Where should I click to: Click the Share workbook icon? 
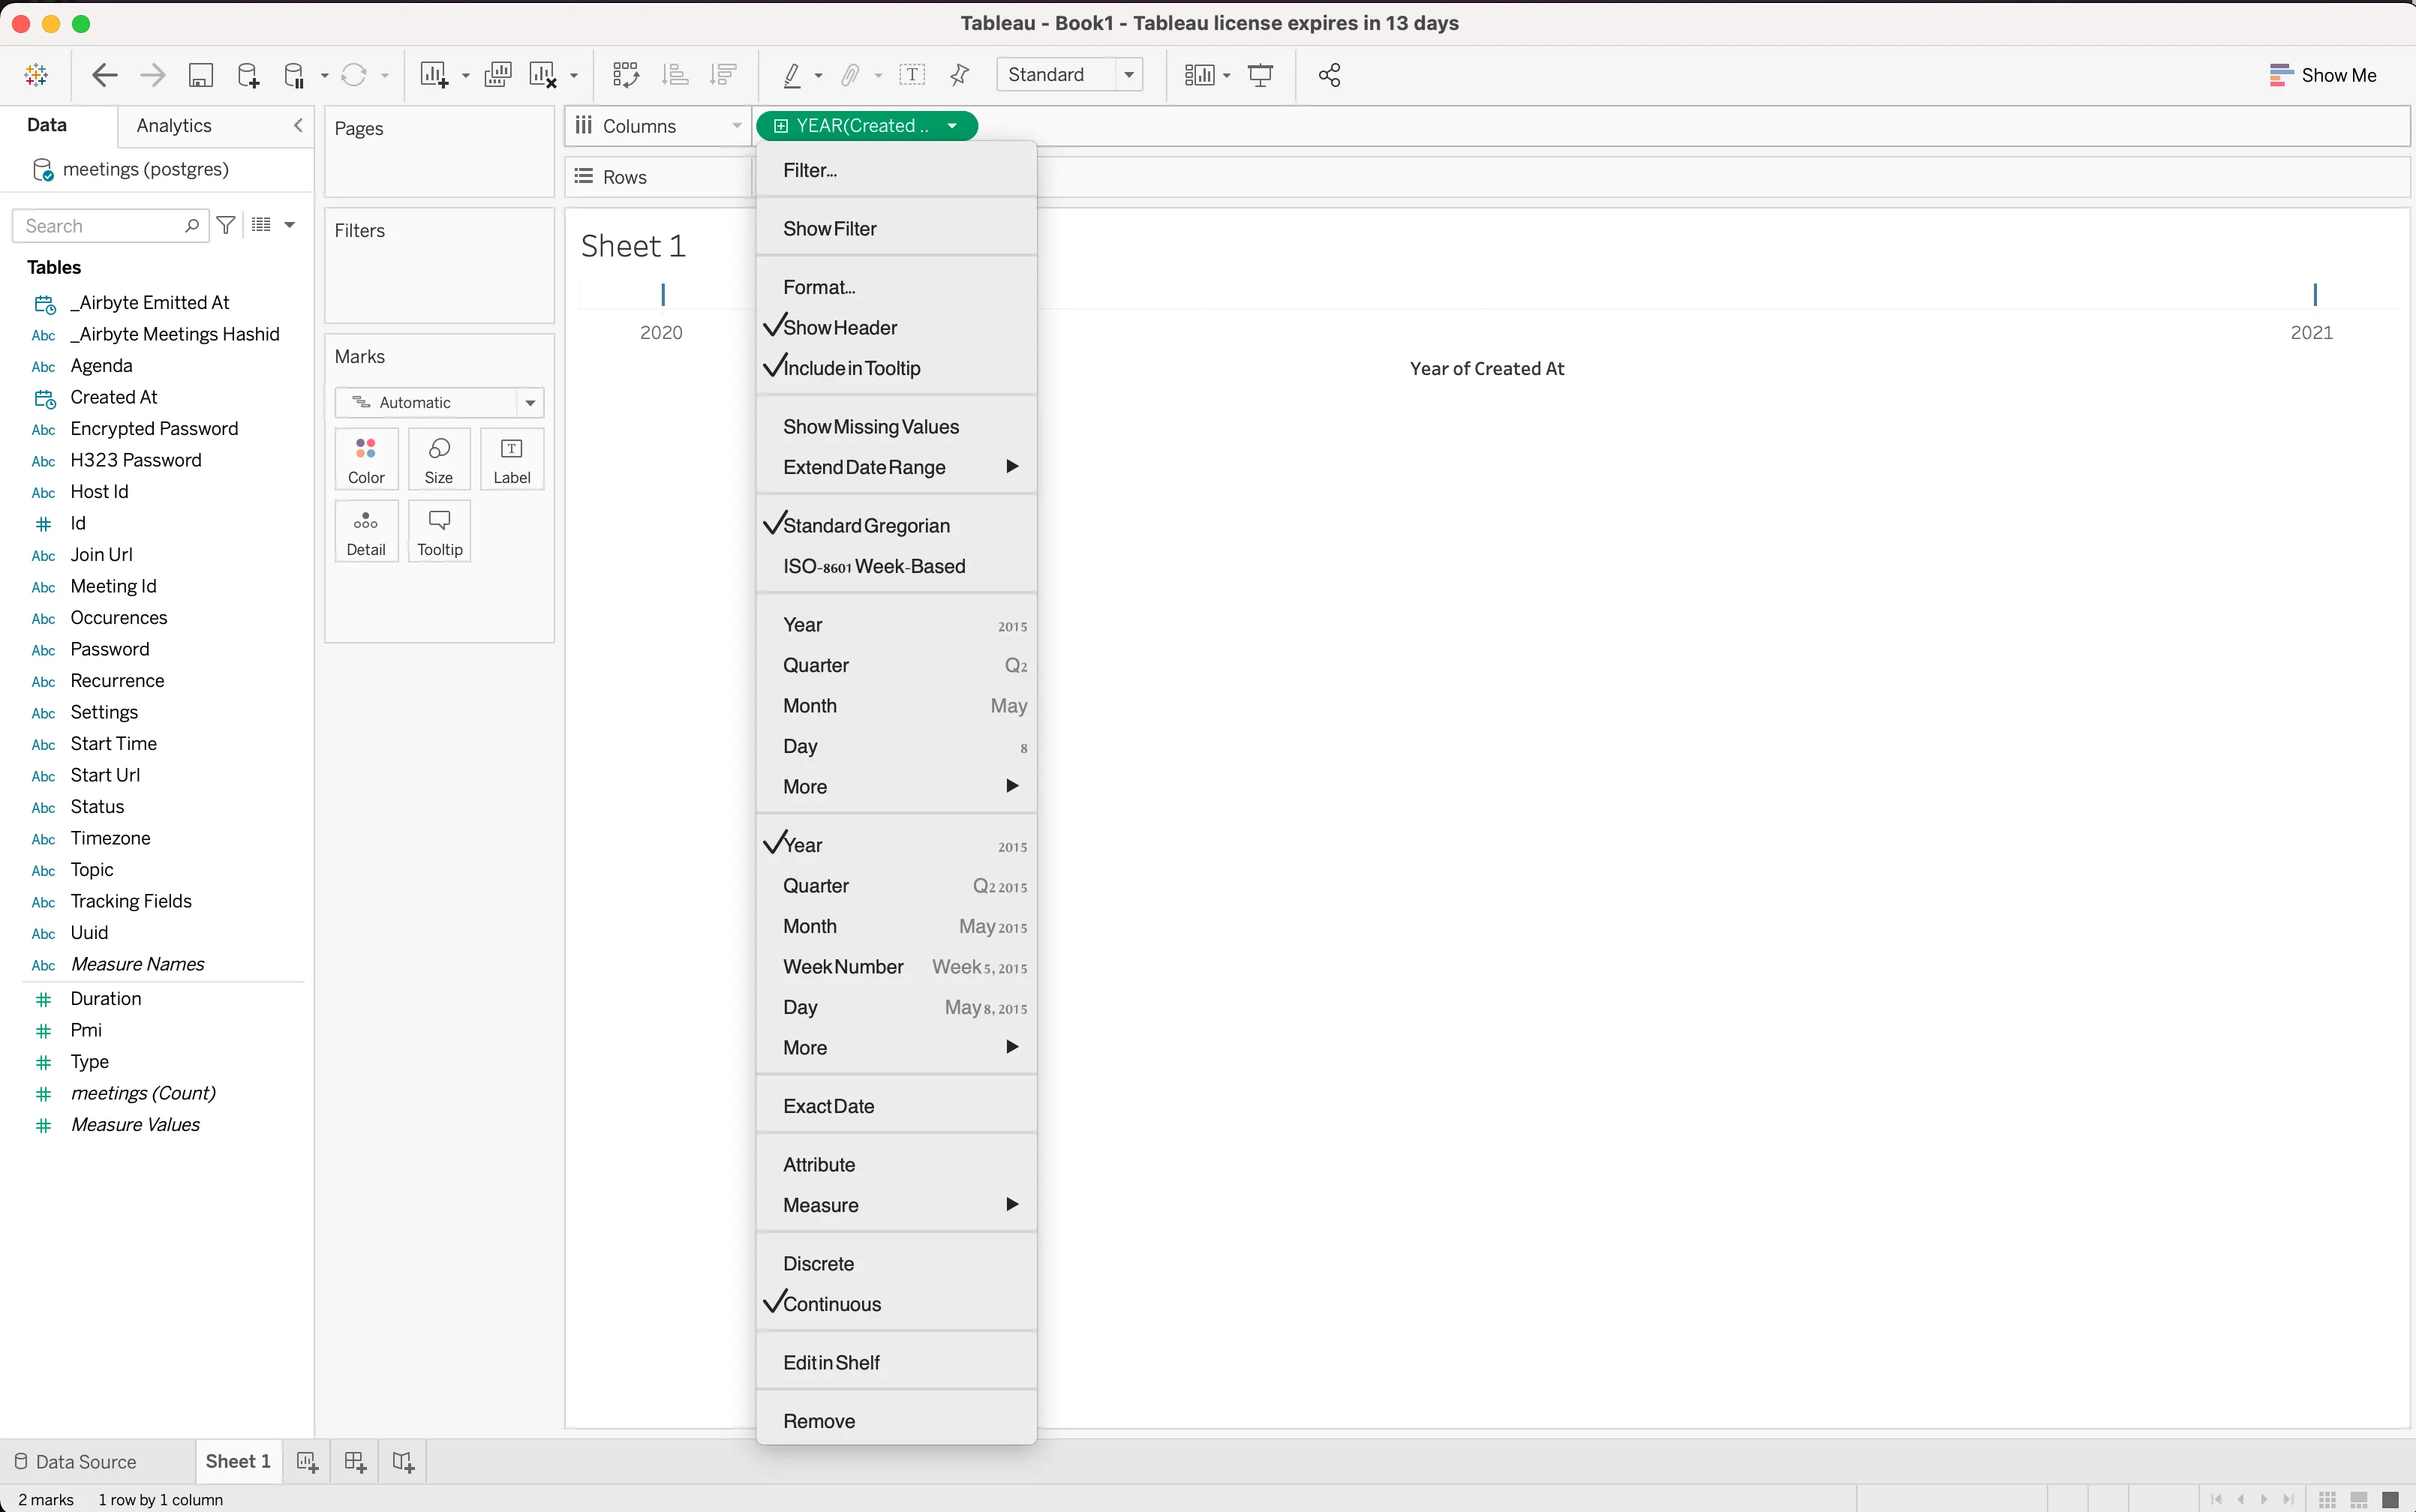coord(1330,75)
